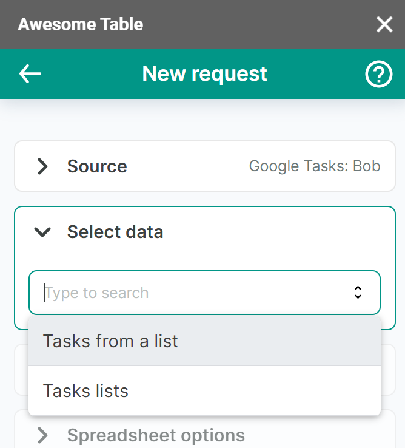Expand the Source section chevron
405x448 pixels.
point(42,166)
